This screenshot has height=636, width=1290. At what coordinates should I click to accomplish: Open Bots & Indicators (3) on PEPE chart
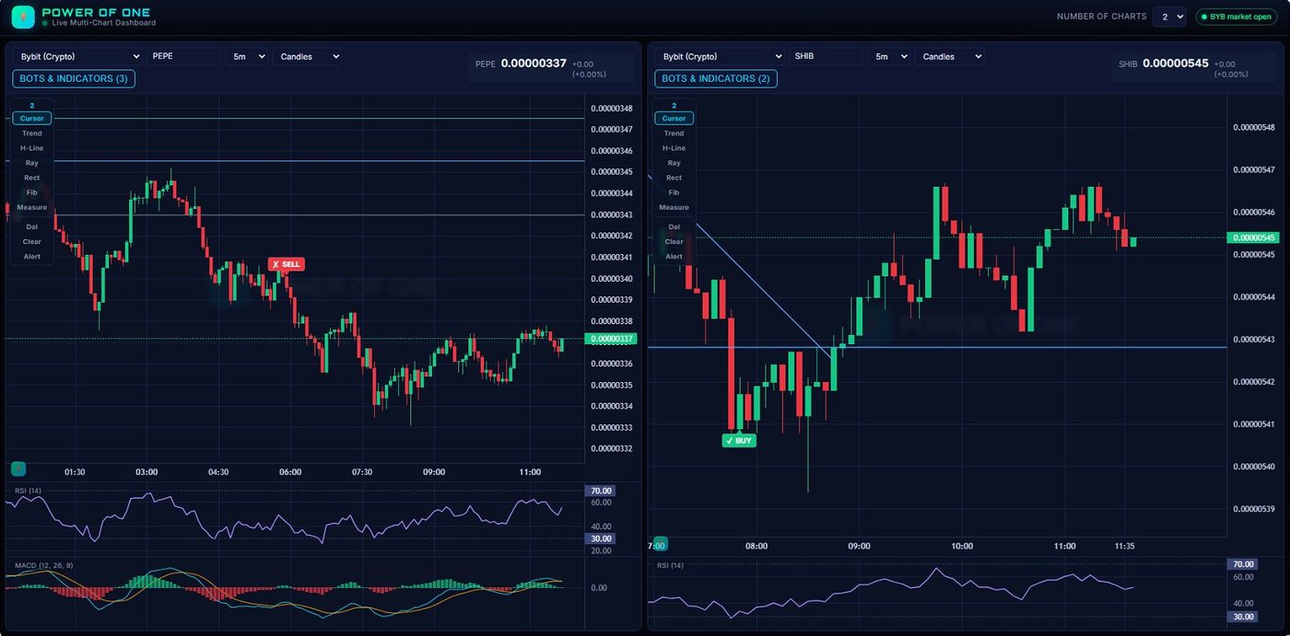(x=74, y=79)
